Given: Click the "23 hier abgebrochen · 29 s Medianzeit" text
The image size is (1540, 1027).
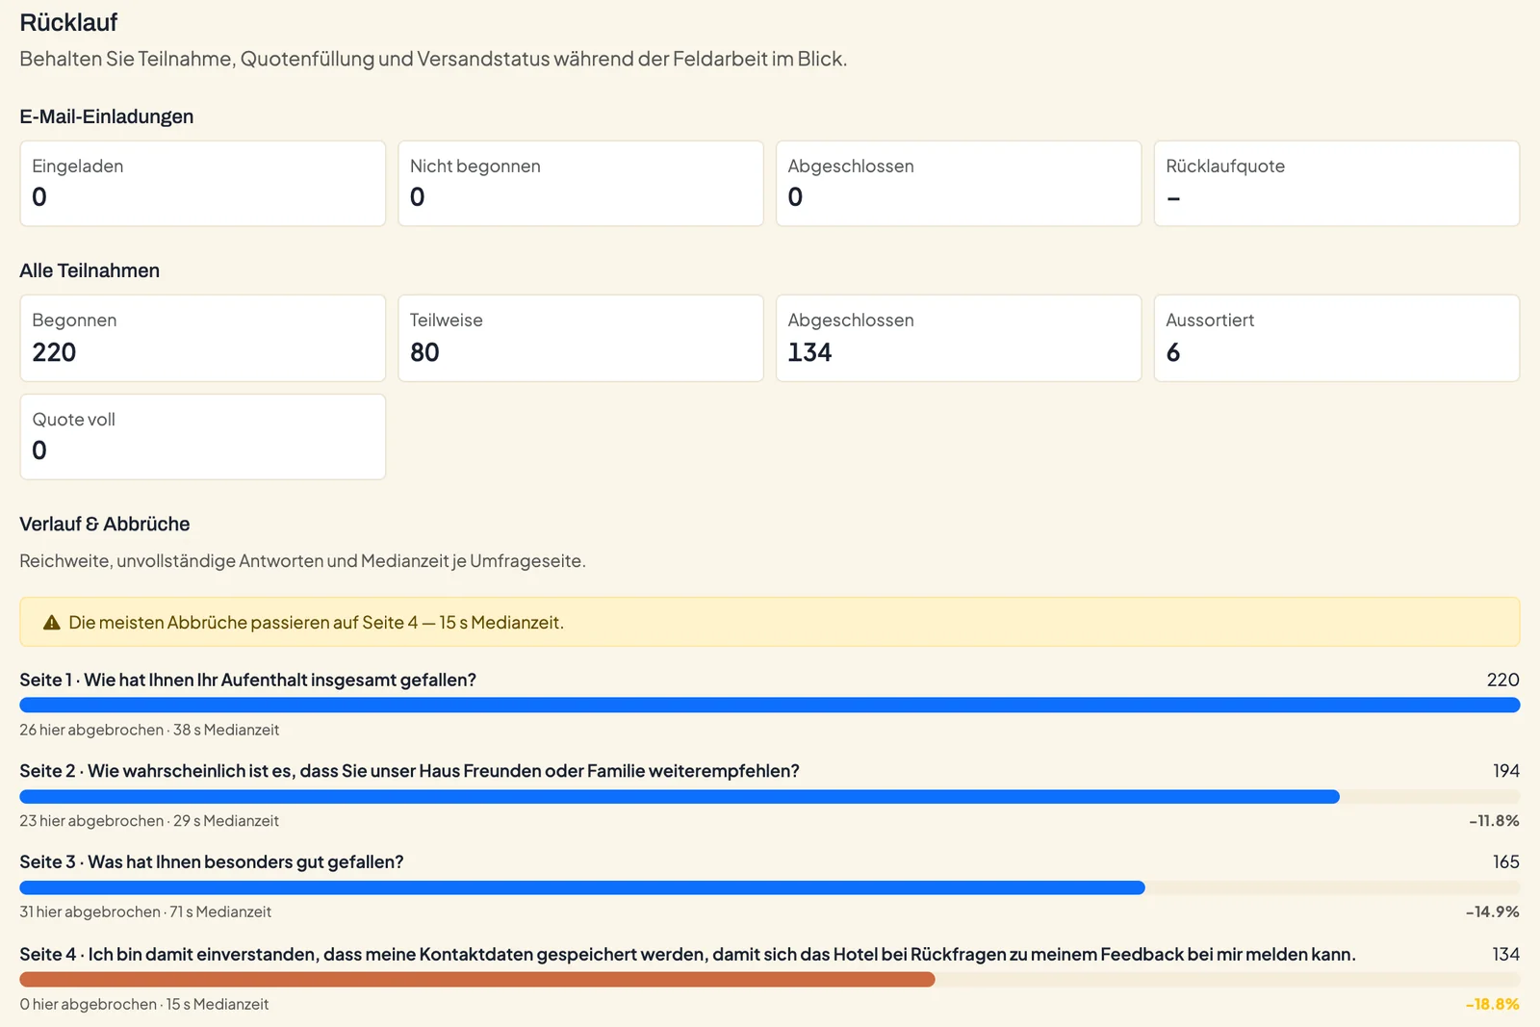Looking at the screenshot, I should 149,821.
